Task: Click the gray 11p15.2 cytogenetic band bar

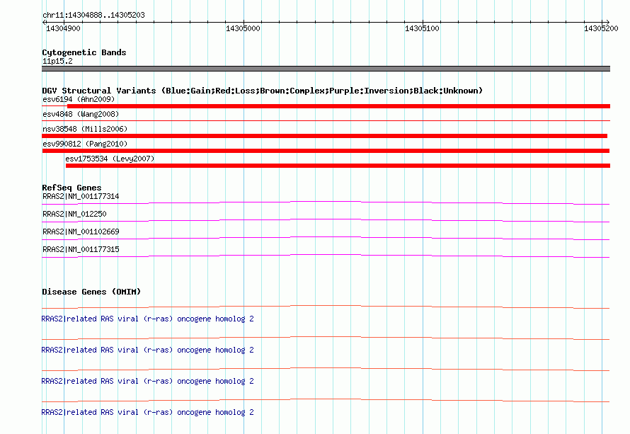Action: pyautogui.click(x=326, y=69)
